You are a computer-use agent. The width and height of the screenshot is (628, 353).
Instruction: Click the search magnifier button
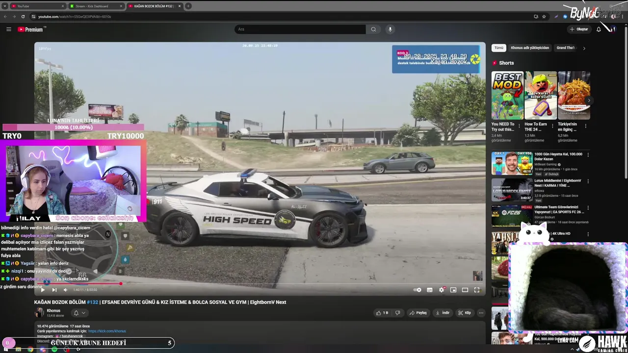[x=373, y=29]
